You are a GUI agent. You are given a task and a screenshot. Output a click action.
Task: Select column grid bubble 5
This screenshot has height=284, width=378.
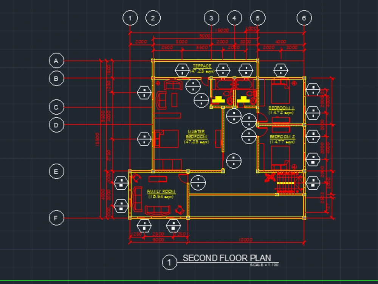pyautogui.click(x=258, y=18)
